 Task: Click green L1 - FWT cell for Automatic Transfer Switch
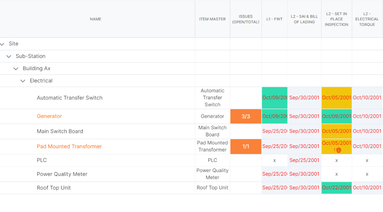275,98
